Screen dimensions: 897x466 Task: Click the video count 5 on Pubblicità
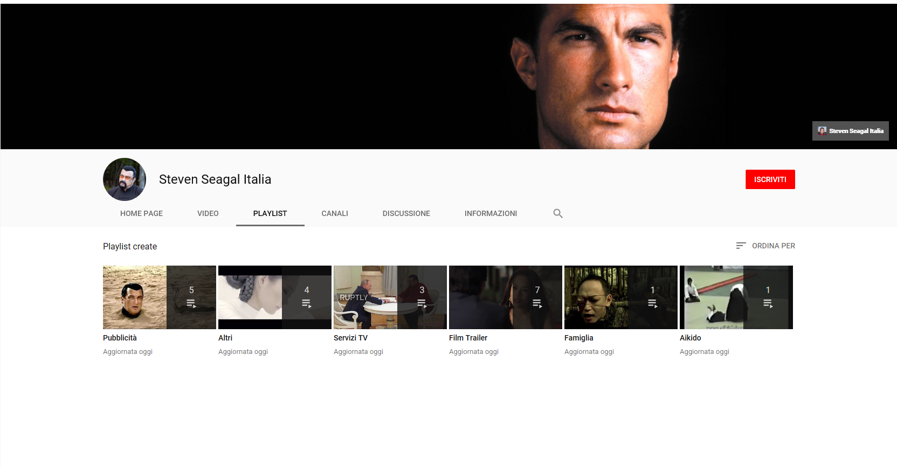tap(191, 290)
